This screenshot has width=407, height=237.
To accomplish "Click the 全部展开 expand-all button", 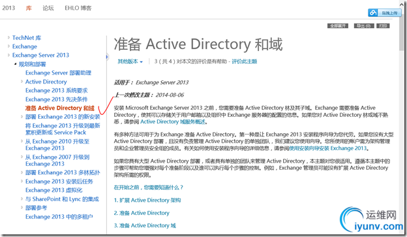I will (x=338, y=25).
